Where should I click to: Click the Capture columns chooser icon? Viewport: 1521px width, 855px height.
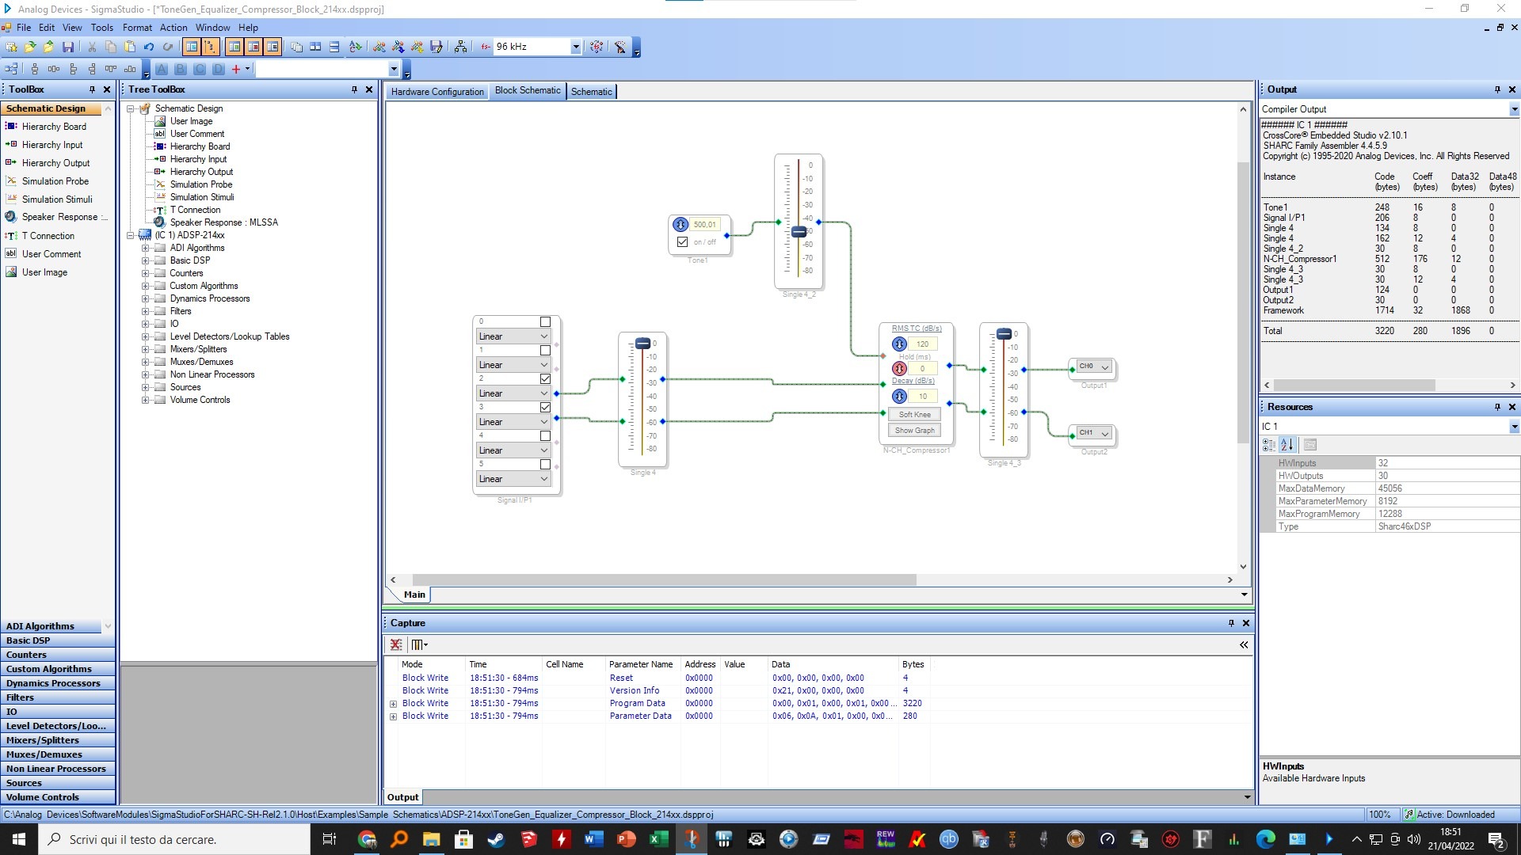pyautogui.click(x=419, y=644)
